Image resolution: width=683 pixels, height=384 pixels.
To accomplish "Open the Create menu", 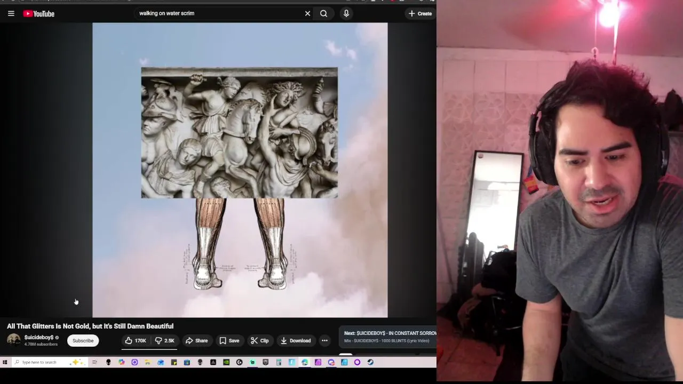I will point(420,13).
